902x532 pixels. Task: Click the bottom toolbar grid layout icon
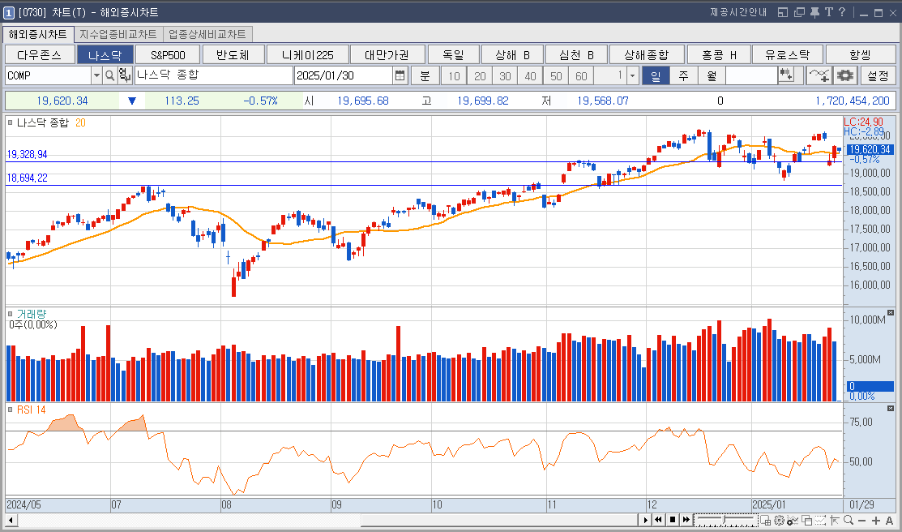pyautogui.click(x=766, y=521)
